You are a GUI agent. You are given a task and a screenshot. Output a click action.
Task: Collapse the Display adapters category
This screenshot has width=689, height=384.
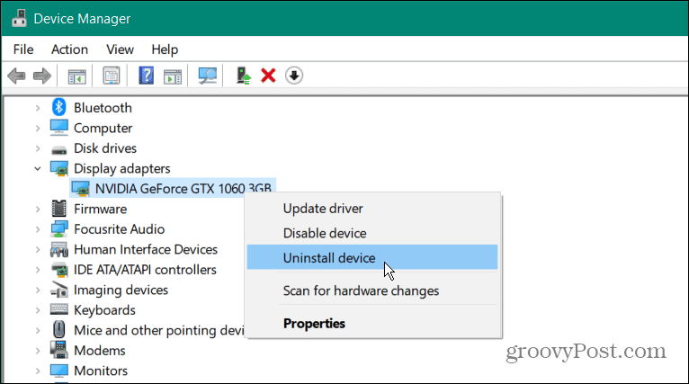pyautogui.click(x=38, y=168)
